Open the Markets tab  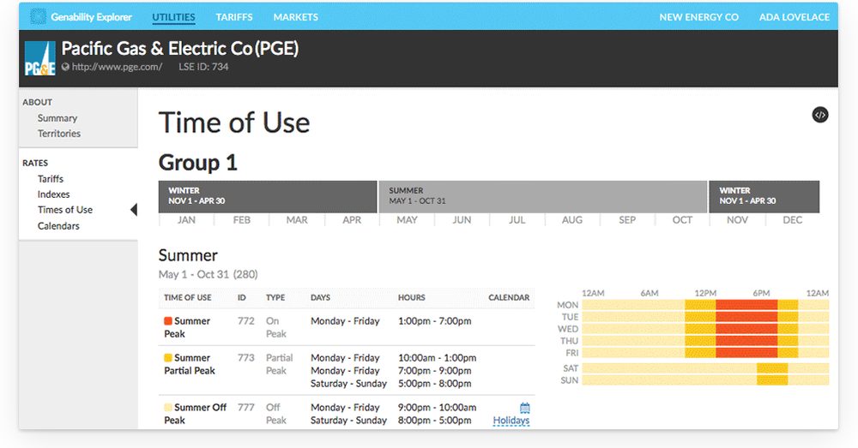(295, 17)
